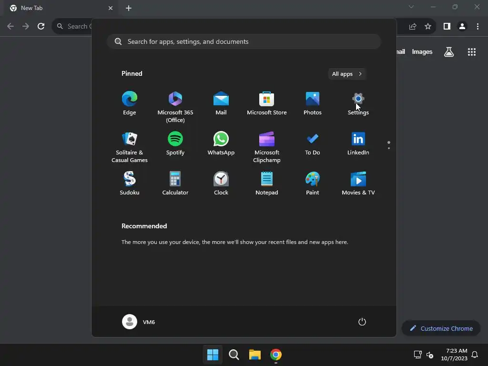Click Customize Chrome button

441,328
